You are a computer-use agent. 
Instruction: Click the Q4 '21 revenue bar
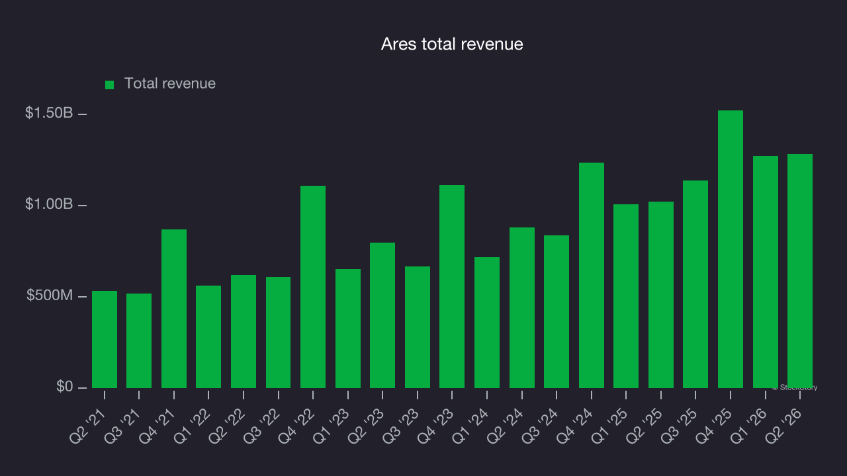[x=174, y=309]
